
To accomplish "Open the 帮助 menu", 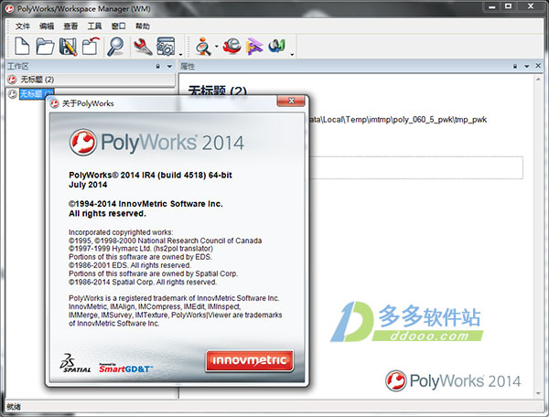I will tap(143, 27).
